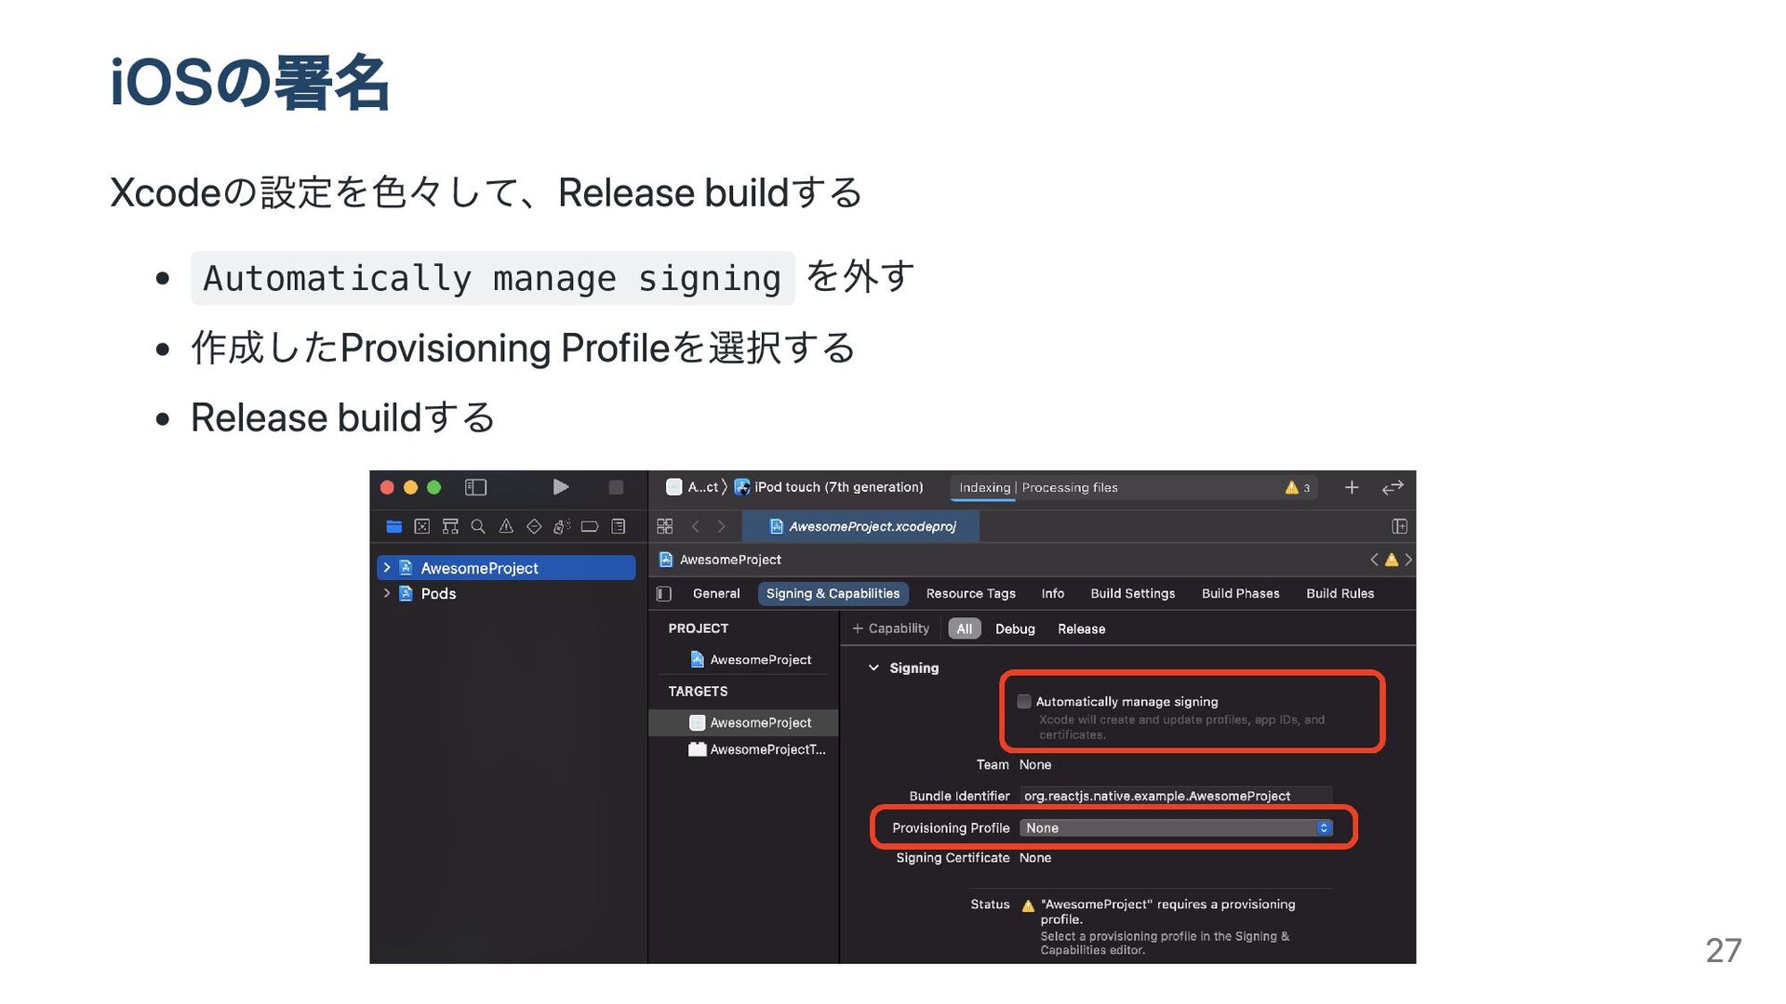
Task: Switch to the Build Settings tab
Action: click(x=1132, y=594)
